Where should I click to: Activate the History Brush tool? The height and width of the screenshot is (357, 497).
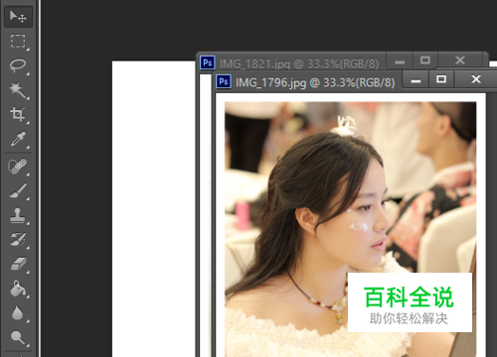pyautogui.click(x=18, y=240)
